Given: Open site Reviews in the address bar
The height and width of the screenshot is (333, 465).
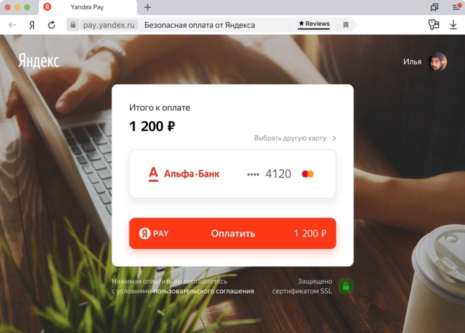Looking at the screenshot, I should point(314,24).
